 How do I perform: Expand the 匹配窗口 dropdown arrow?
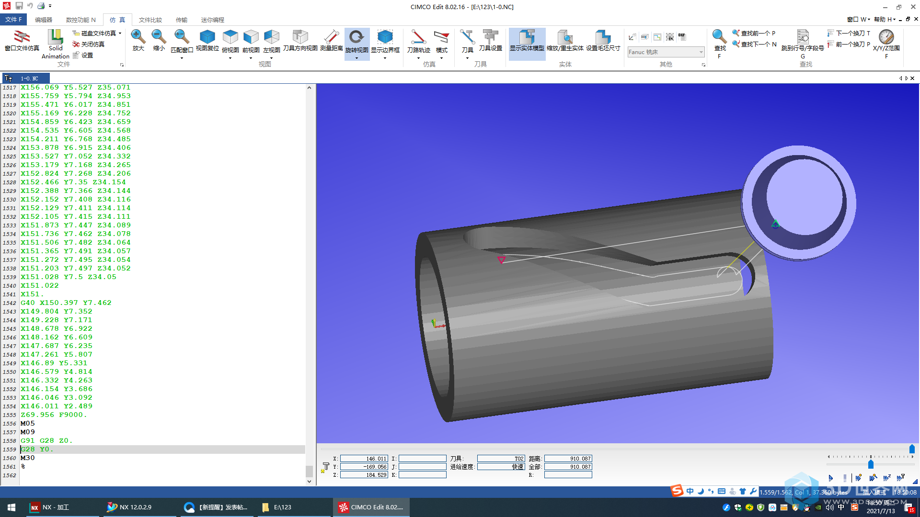click(x=182, y=58)
